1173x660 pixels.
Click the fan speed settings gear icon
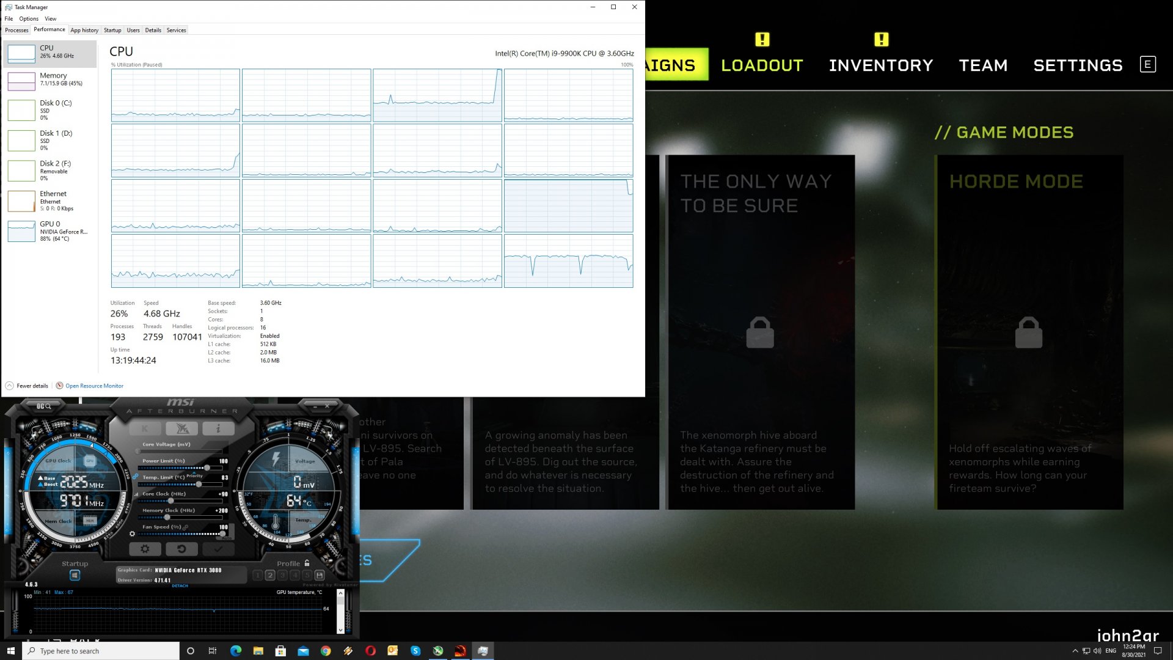point(132,533)
